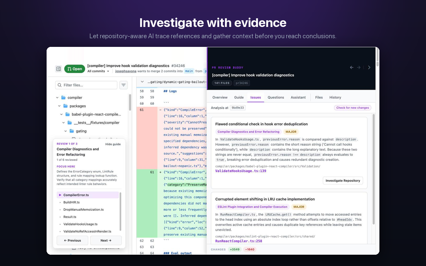This screenshot has height=266, width=426.
Task: Open the Questions tab
Action: (276, 97)
